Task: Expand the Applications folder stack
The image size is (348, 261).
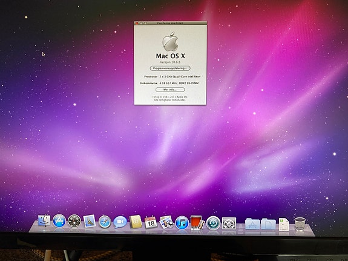Action: [x=252, y=224]
